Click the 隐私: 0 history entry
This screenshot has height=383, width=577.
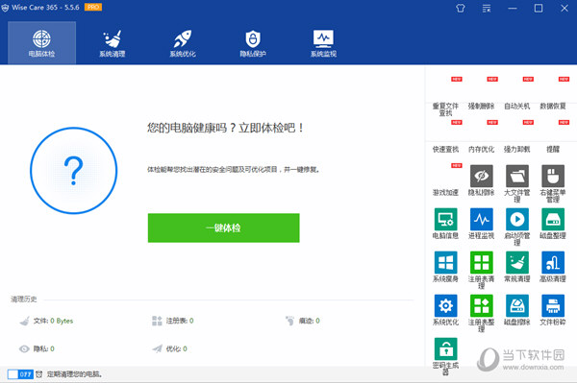click(x=37, y=348)
